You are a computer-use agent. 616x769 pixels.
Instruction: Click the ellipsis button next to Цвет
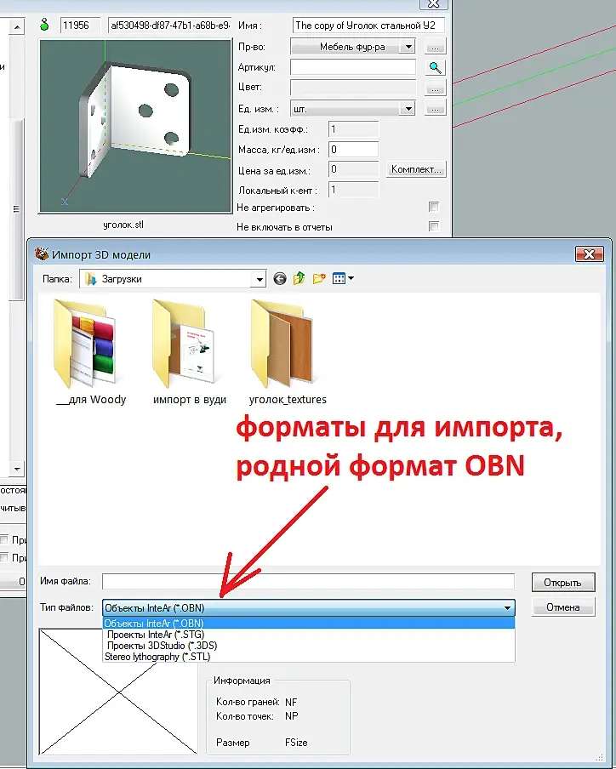435,88
